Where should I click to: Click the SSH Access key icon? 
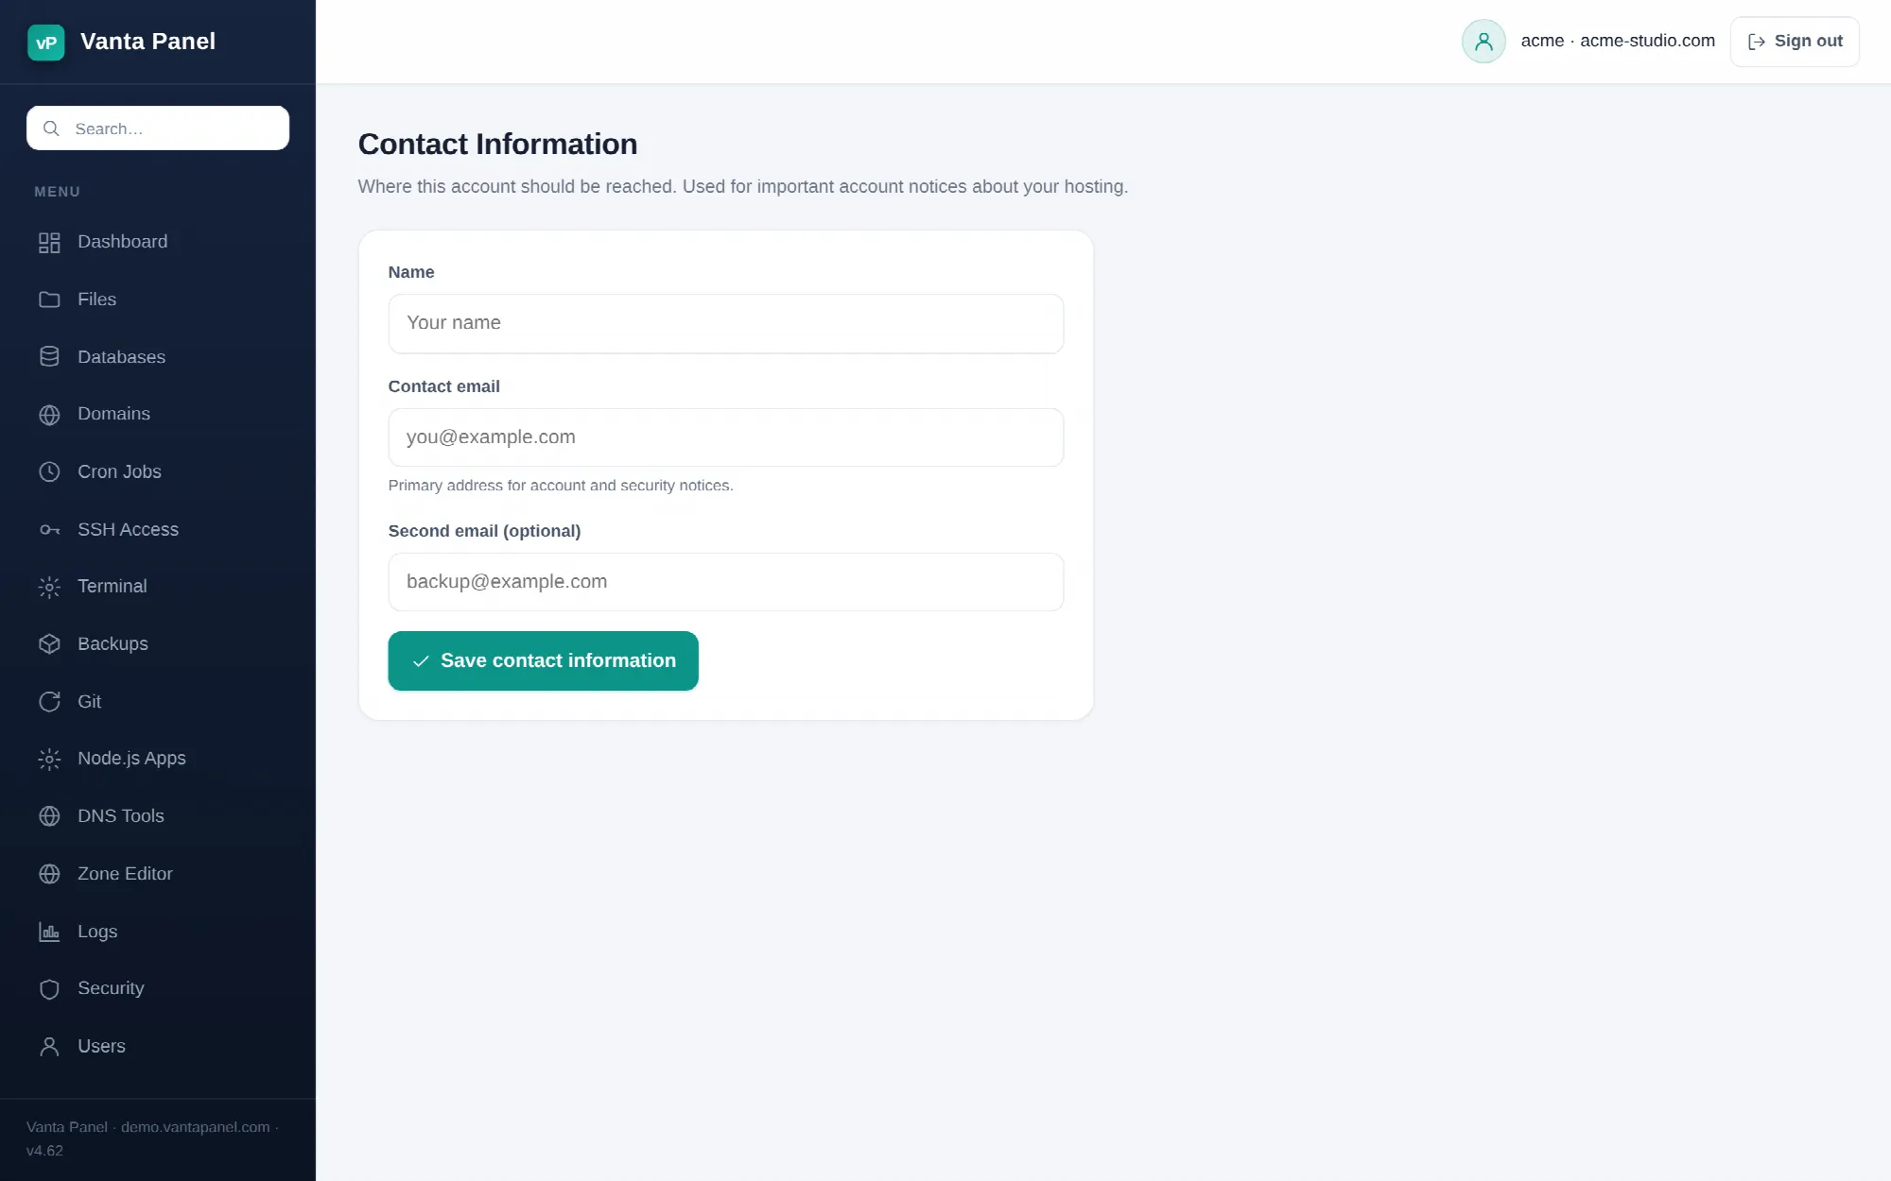tap(49, 530)
